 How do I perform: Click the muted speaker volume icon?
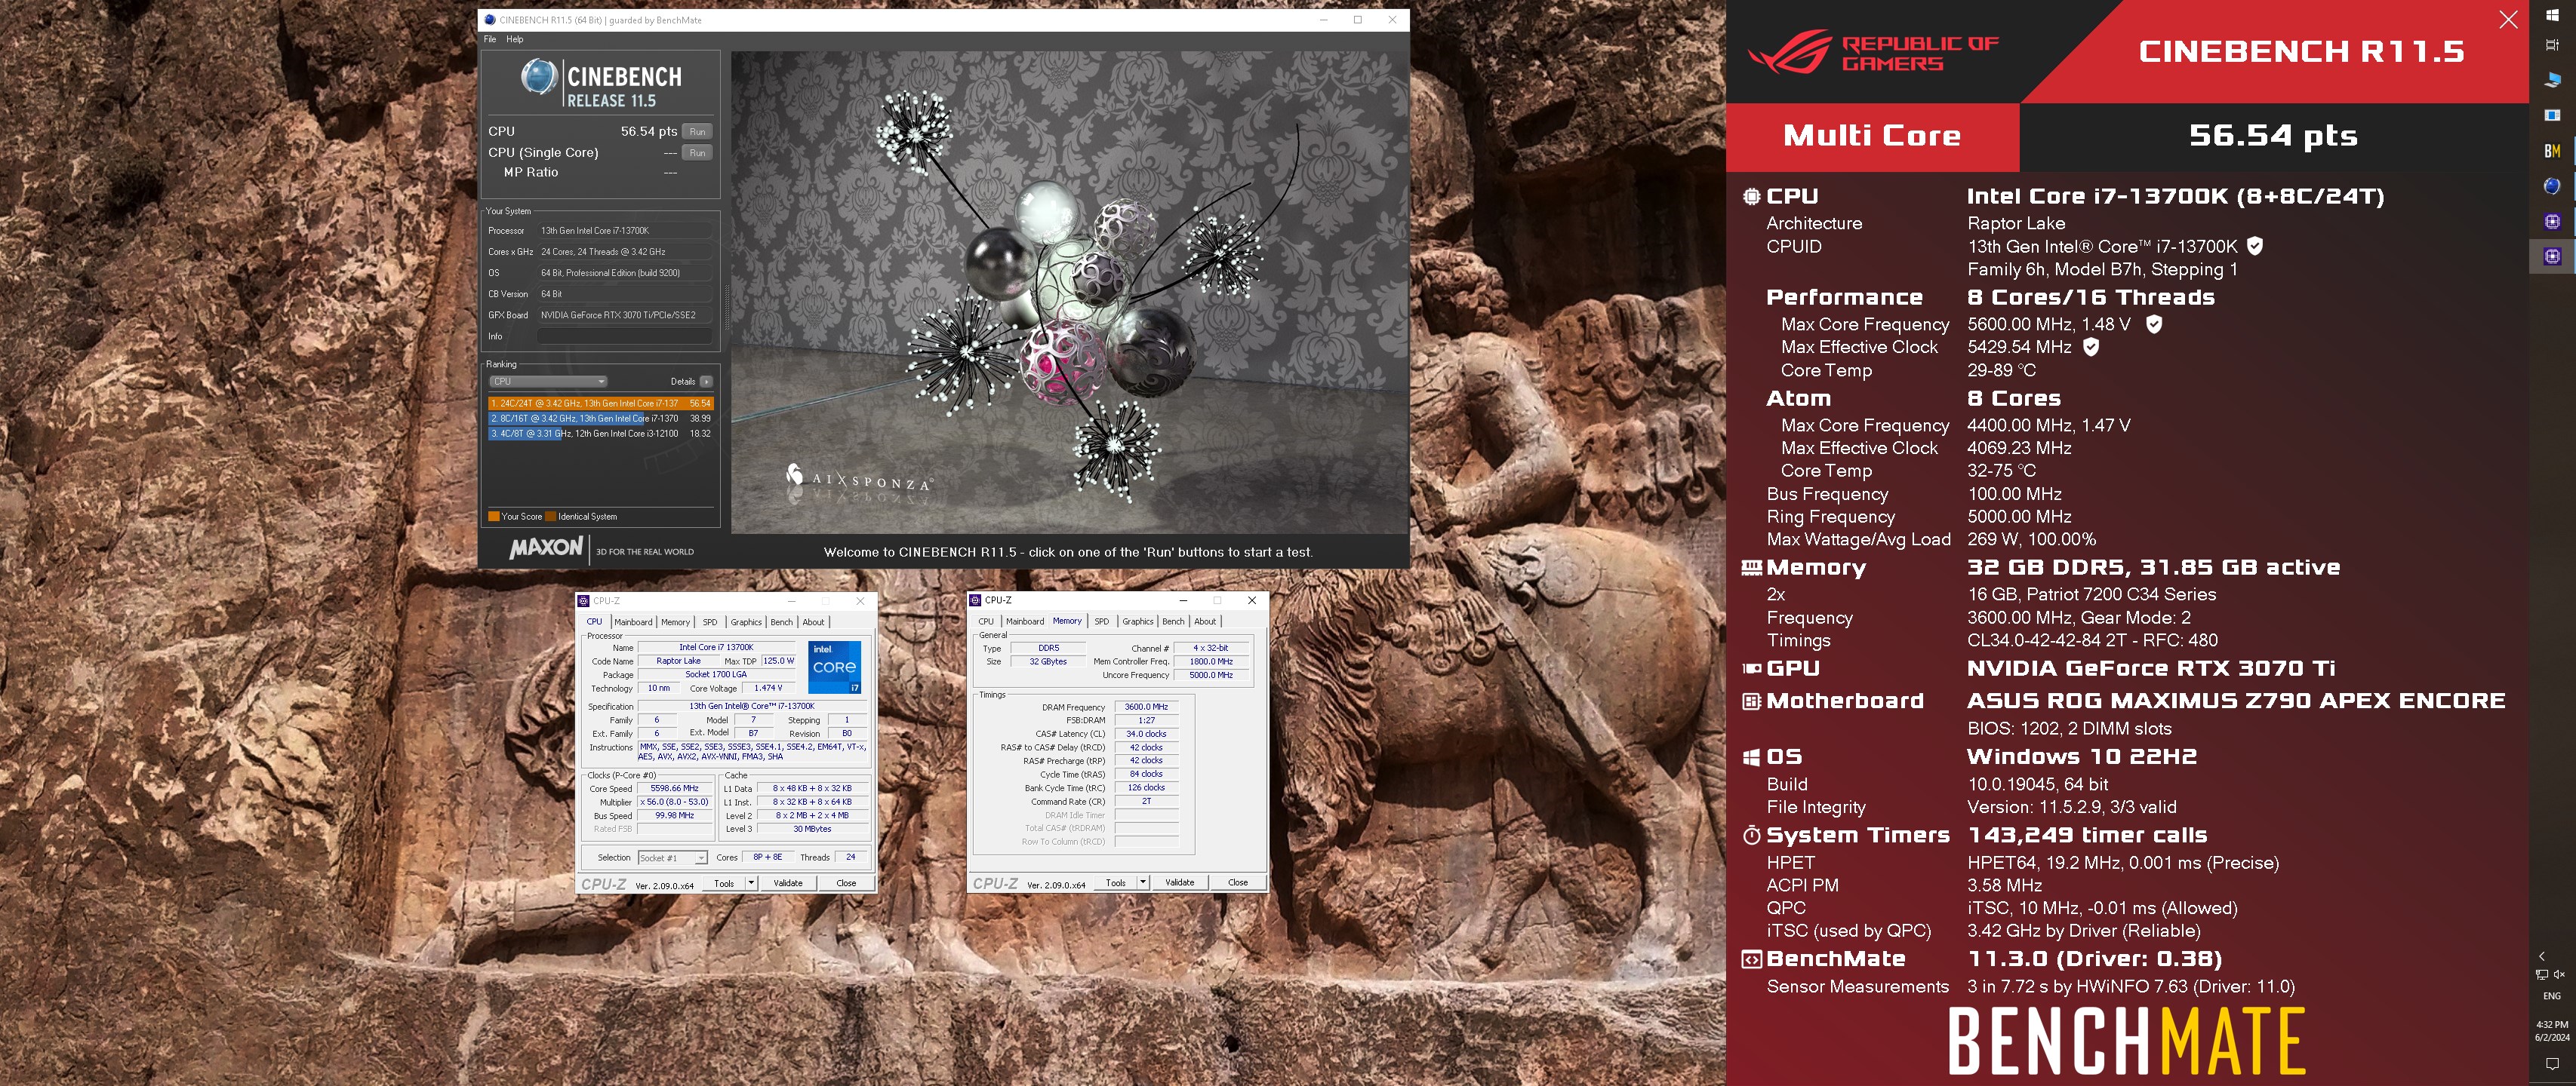click(x=2560, y=974)
